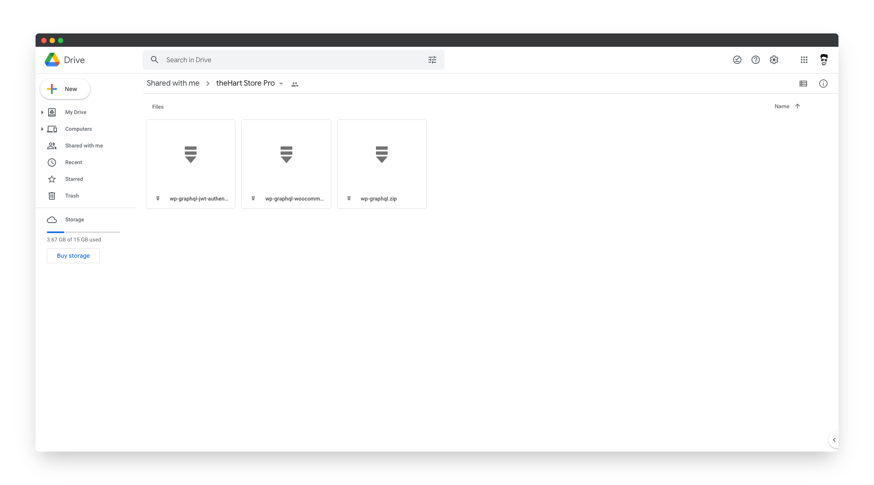
Task: Click the Help icon
Action: pos(755,60)
